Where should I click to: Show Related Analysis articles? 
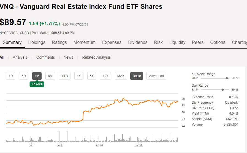(96, 57)
